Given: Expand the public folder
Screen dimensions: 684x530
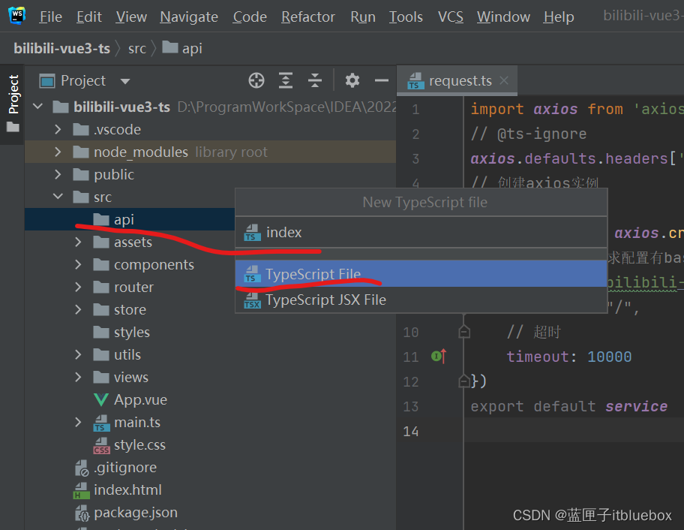Looking at the screenshot, I should point(58,174).
